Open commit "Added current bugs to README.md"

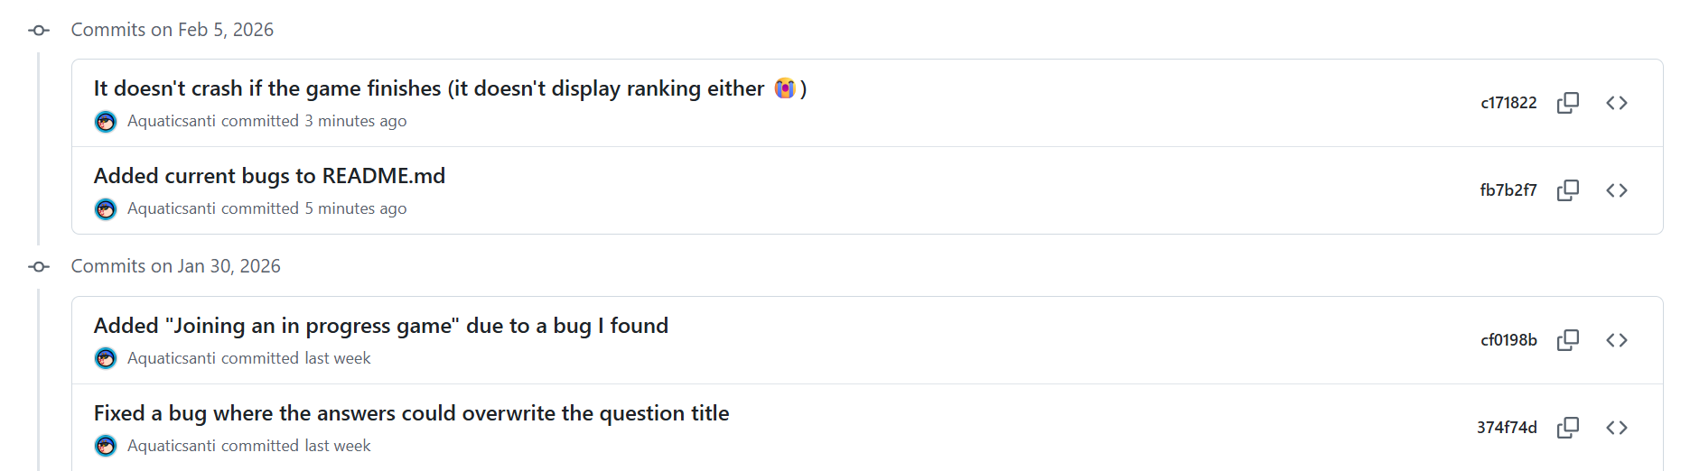269,176
